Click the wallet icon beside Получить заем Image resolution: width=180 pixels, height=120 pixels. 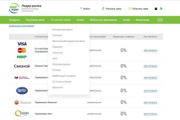click(x=130, y=9)
